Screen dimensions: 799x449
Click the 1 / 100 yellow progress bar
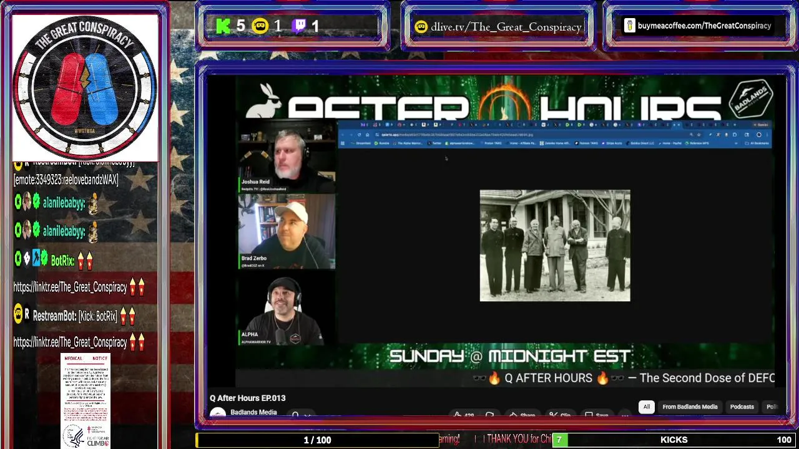(317, 440)
